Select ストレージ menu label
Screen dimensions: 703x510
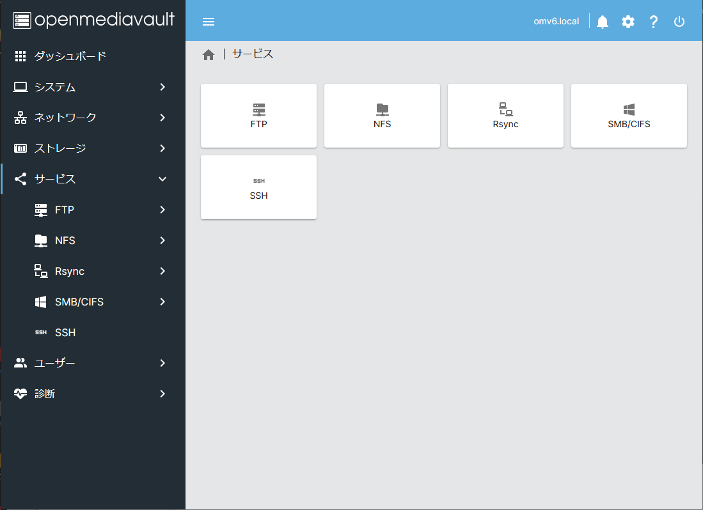point(60,148)
